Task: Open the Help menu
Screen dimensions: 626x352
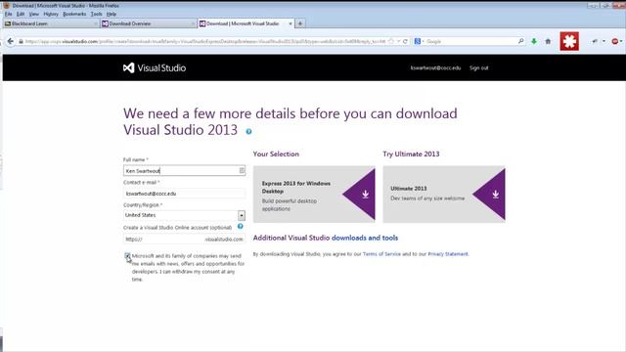Action: [112, 14]
